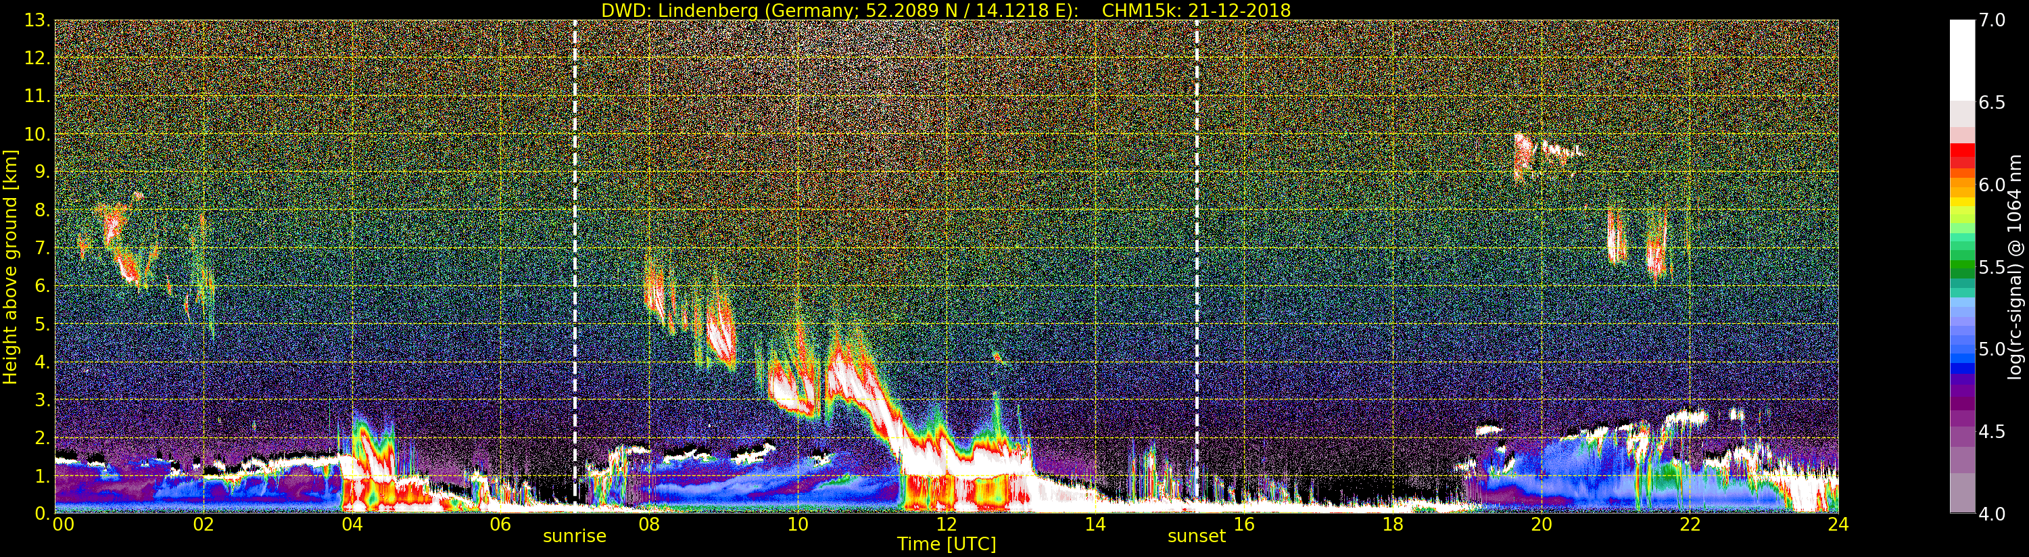2029x557 pixels.
Task: Click the 'Time [UTC]' axis label
Action: tap(946, 544)
